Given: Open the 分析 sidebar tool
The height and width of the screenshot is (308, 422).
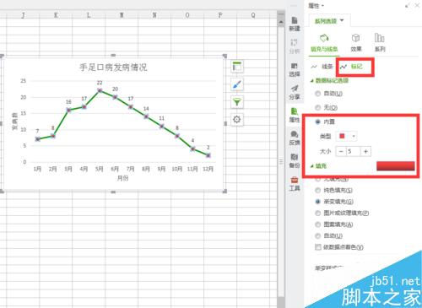Looking at the screenshot, I should pyautogui.click(x=295, y=46).
